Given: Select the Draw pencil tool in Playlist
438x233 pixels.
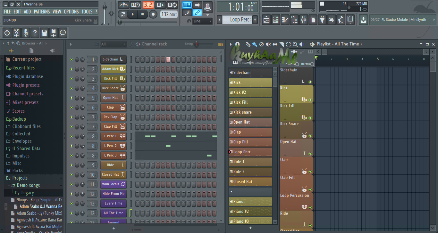Looking at the screenshot, I should (248, 44).
